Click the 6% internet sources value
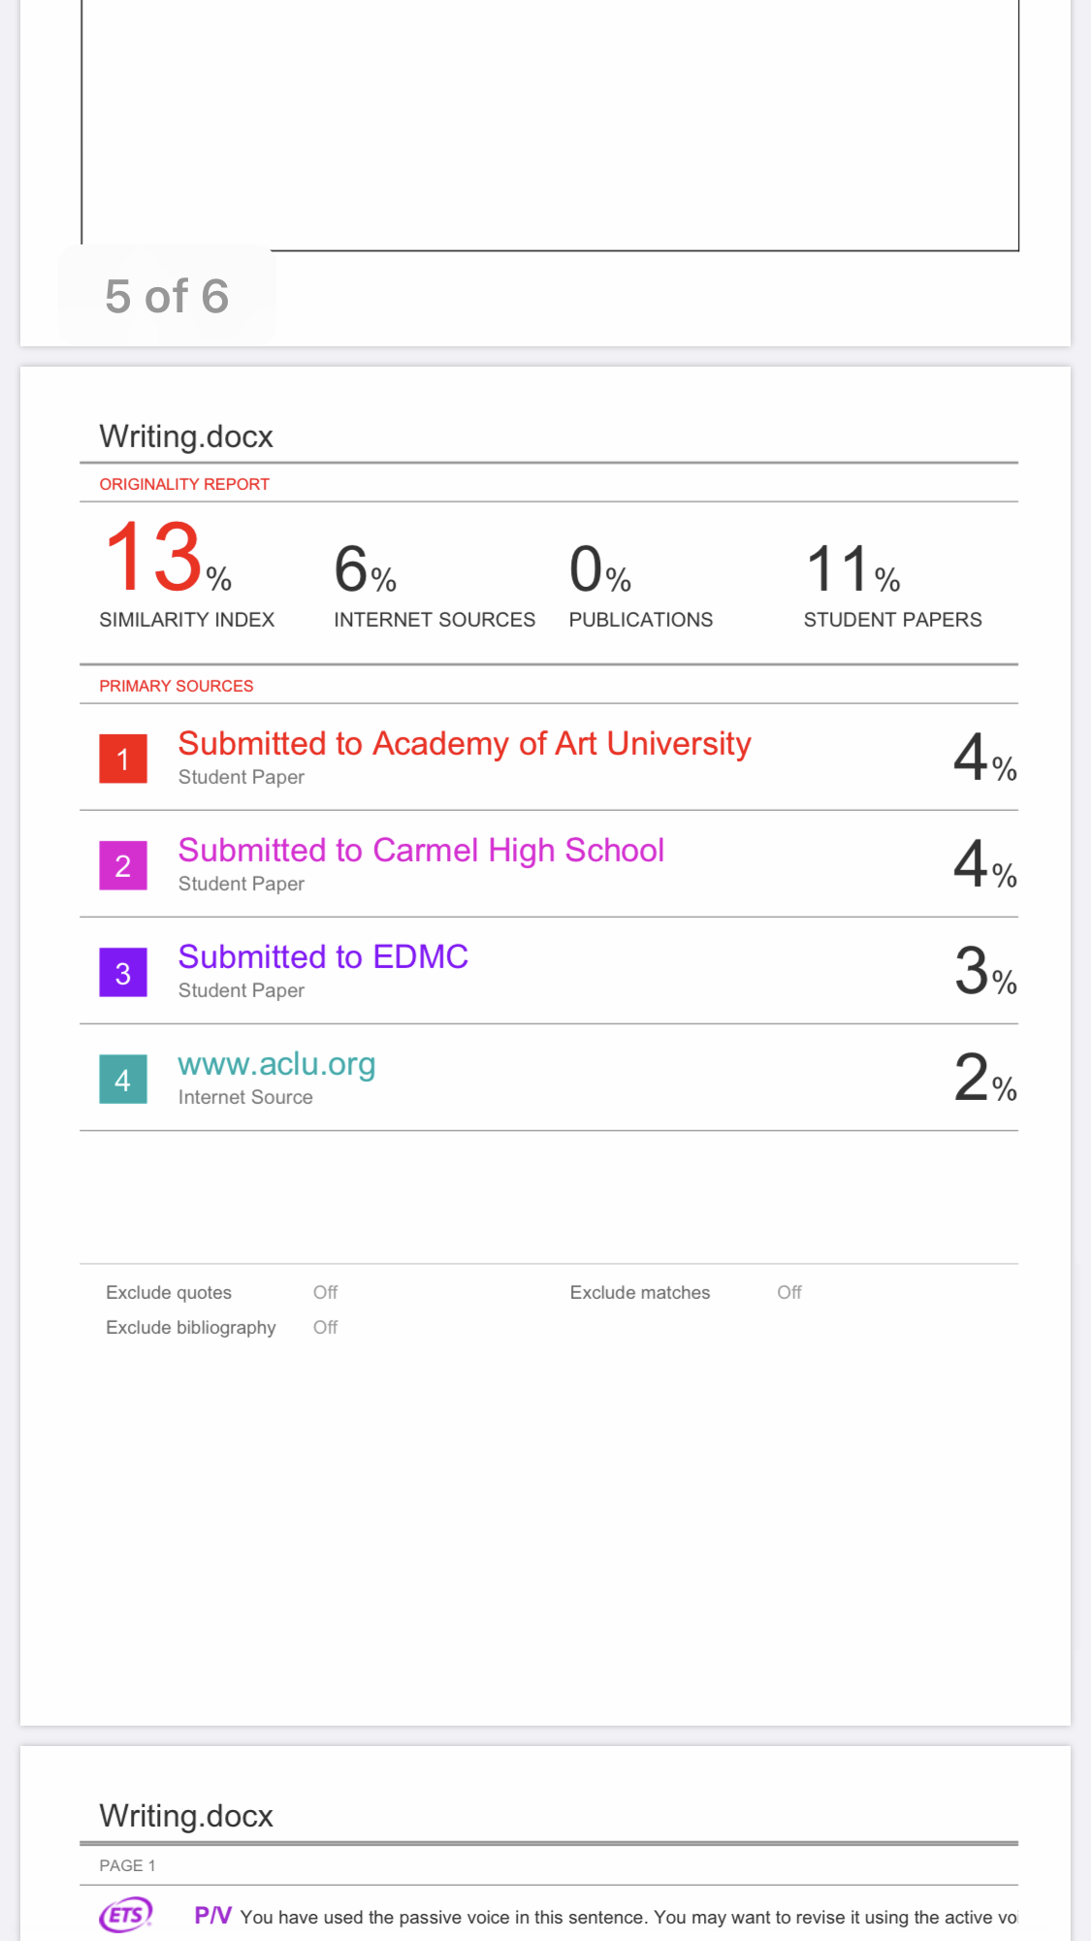 pos(366,568)
